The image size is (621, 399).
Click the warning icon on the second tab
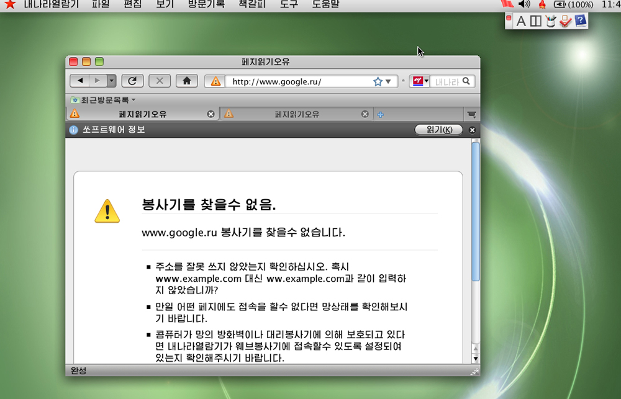[x=229, y=114]
